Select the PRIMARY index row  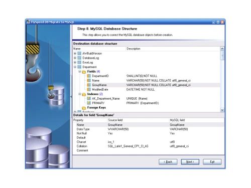pyautogui.click(x=147, y=103)
